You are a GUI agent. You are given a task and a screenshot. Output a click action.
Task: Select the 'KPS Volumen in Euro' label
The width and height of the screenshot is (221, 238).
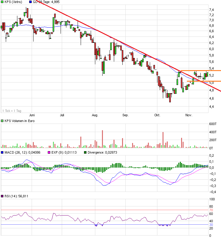pyautogui.click(x=19, y=121)
